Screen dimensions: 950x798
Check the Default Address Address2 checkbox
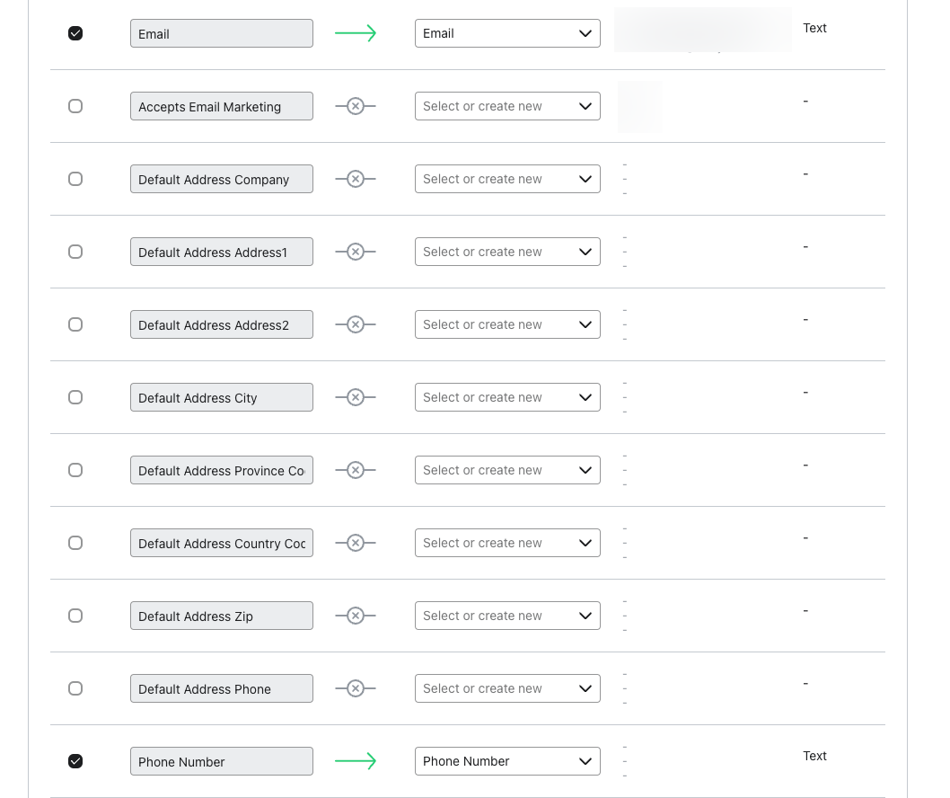(75, 324)
